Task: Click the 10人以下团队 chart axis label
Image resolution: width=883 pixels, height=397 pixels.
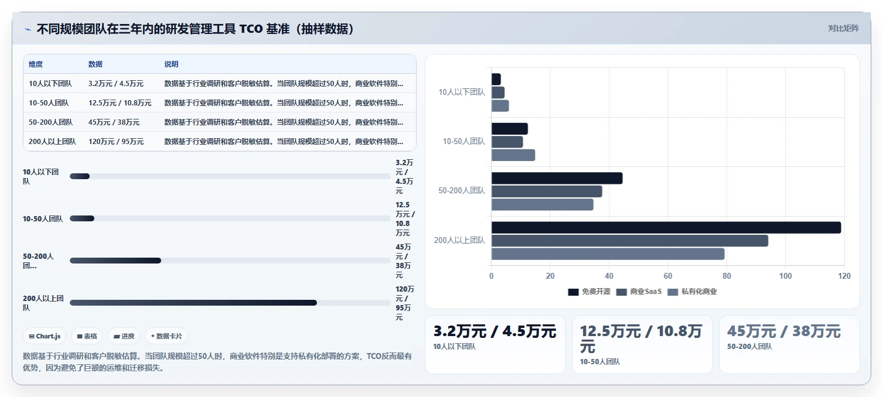Action: pos(462,92)
